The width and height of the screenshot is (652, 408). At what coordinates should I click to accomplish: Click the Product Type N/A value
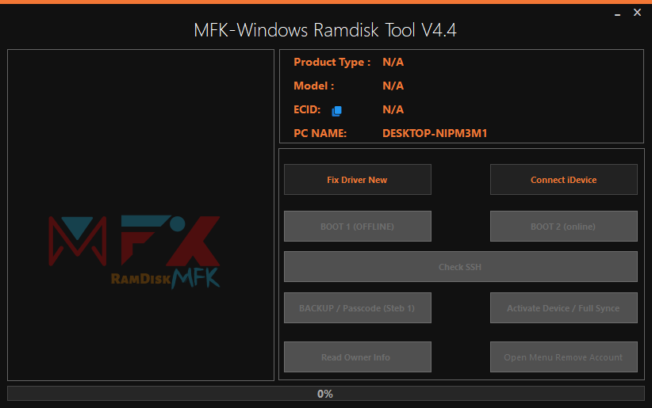(x=393, y=63)
